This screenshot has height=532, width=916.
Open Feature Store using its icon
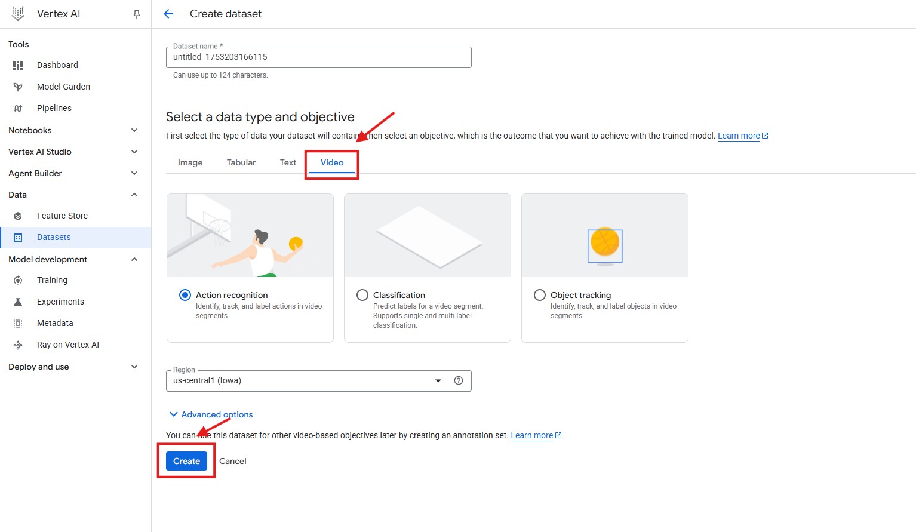click(18, 216)
